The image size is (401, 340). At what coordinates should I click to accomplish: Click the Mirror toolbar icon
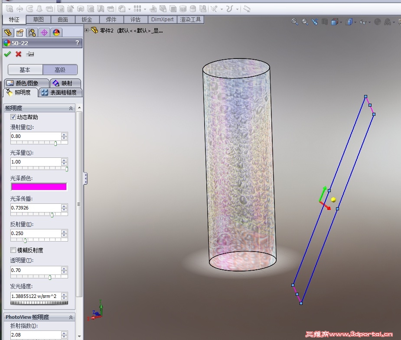(x=203, y=9)
